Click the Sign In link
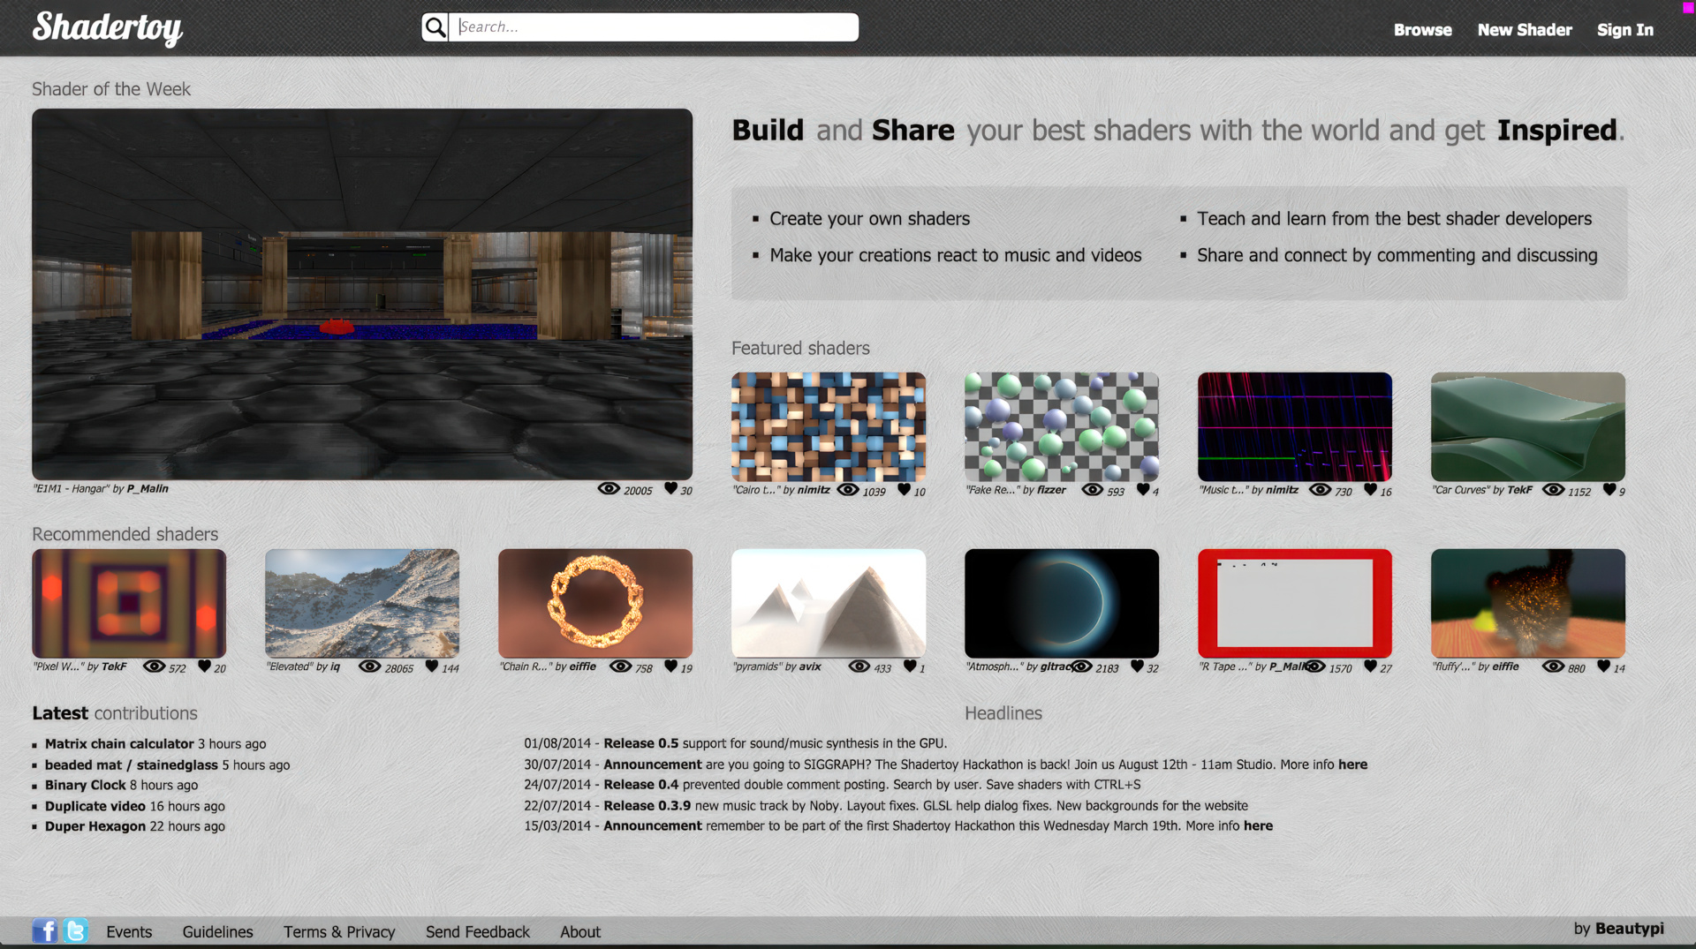Viewport: 1696px width, 949px height. (x=1624, y=30)
